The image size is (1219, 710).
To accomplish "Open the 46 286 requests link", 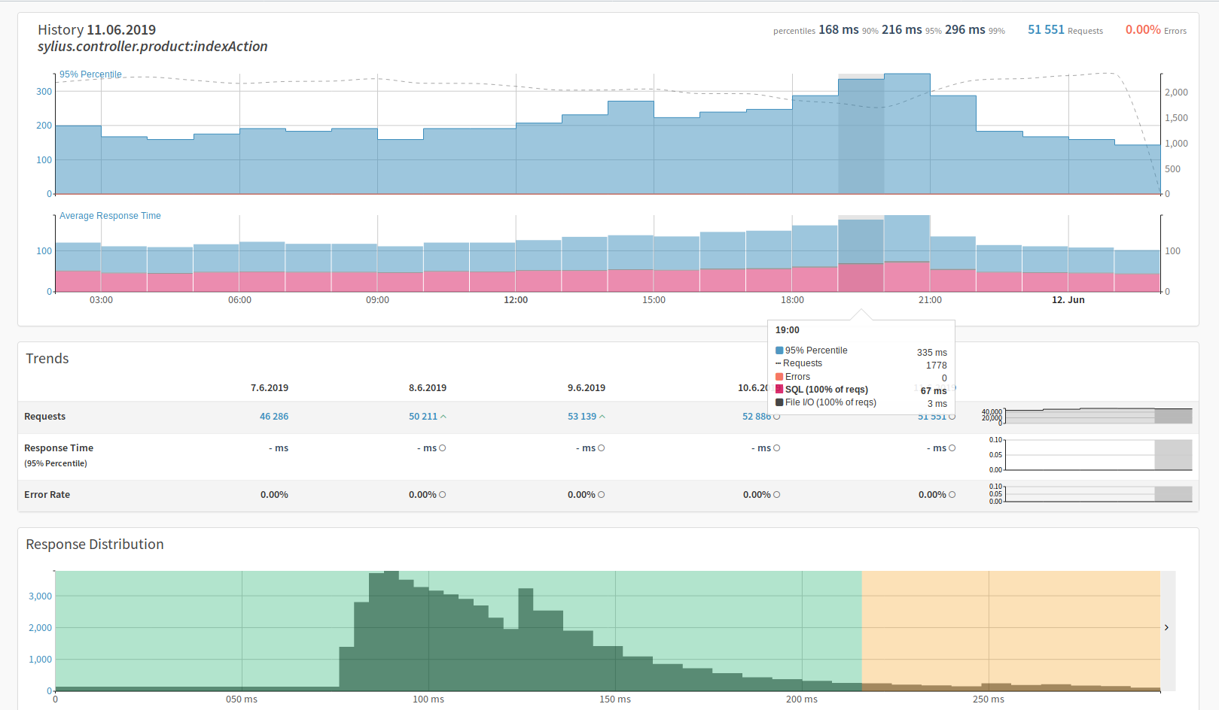I will tap(274, 417).
